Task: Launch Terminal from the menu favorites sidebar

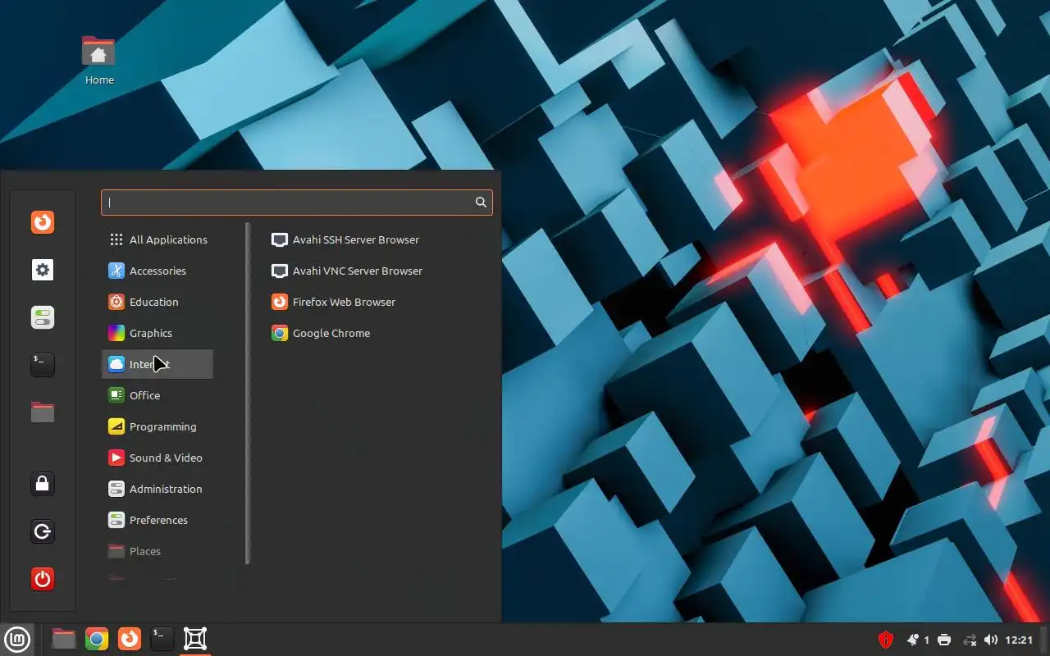Action: coord(43,365)
